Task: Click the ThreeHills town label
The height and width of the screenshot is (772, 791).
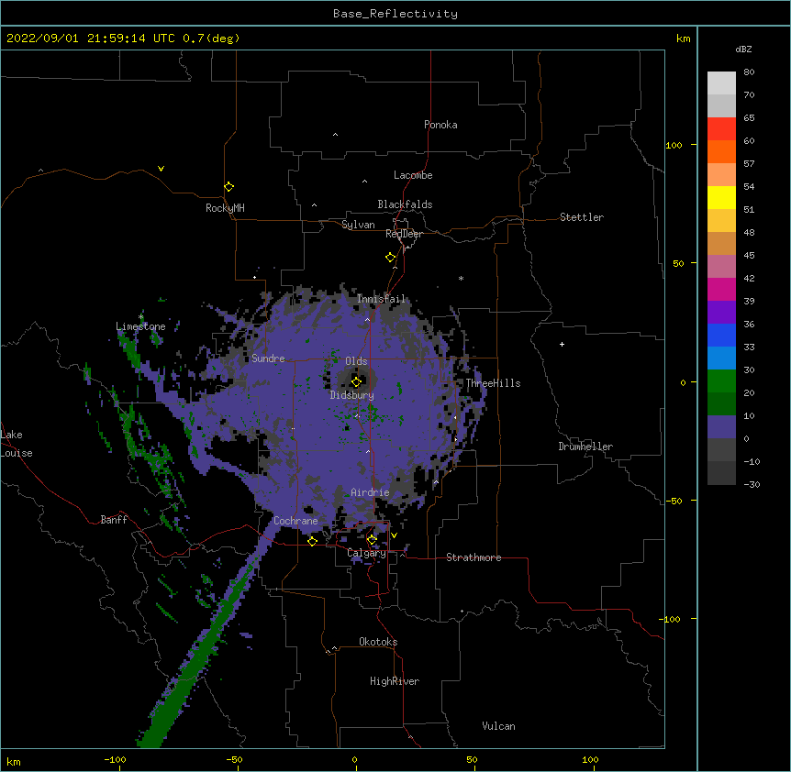Action: [493, 383]
